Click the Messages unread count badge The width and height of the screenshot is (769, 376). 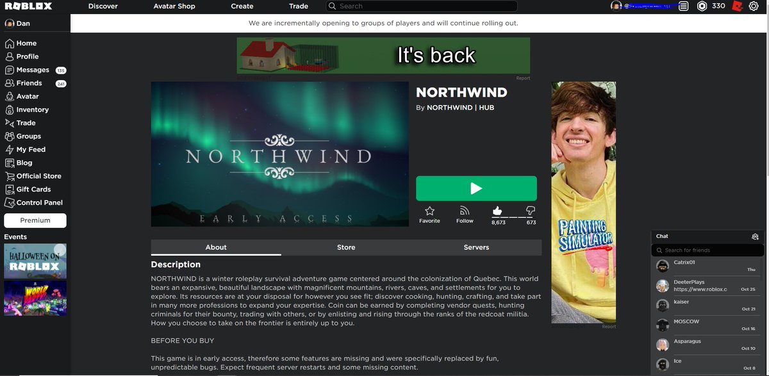(61, 70)
